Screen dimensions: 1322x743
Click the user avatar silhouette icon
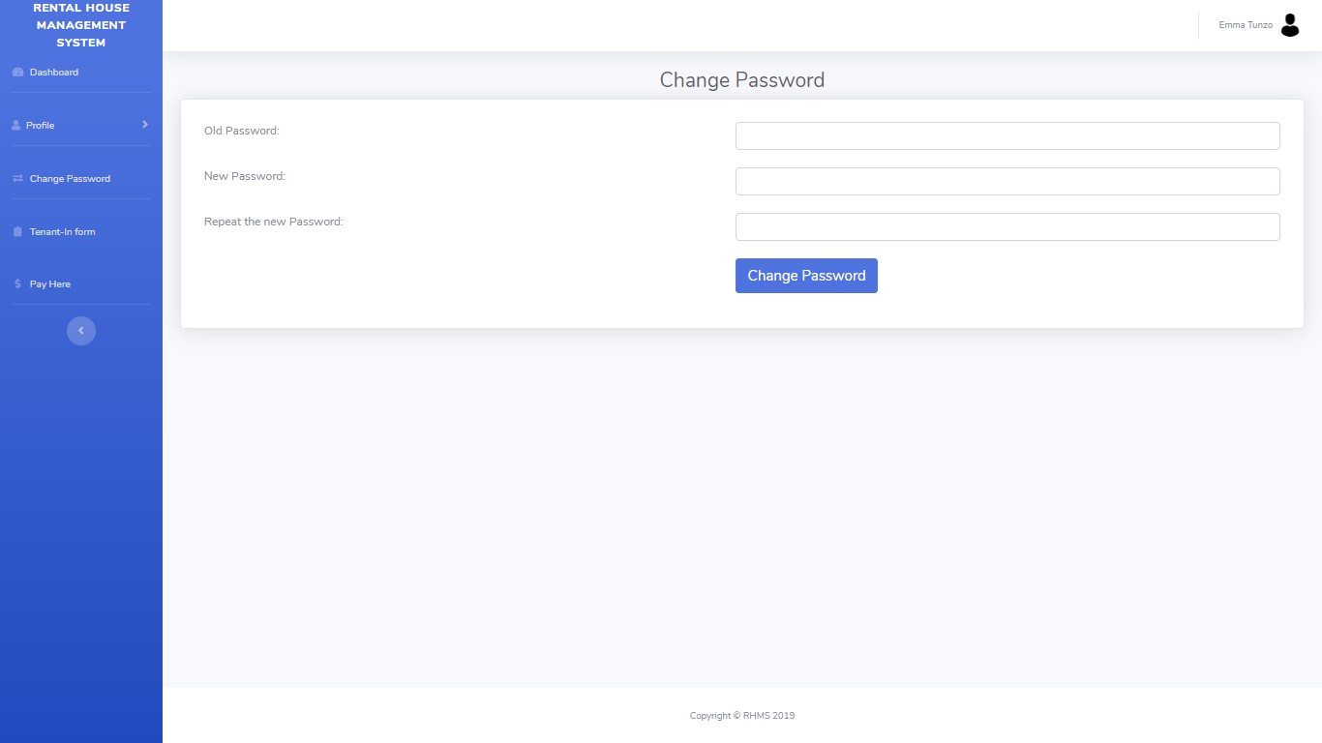tap(1289, 25)
